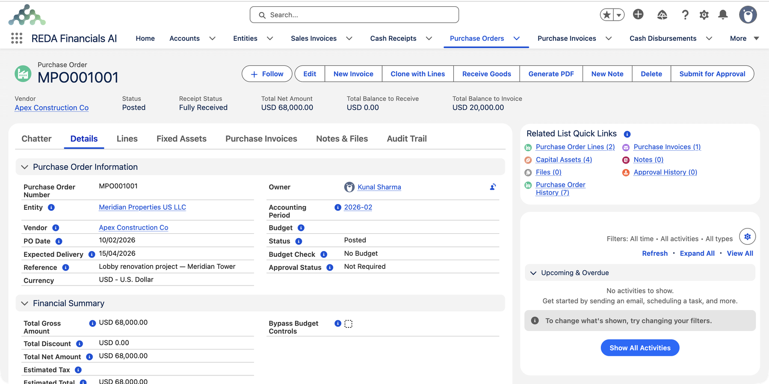Expand the Sales Invoices nav dropdown chevron
Screen dimensions: 769x384
tap(349, 38)
